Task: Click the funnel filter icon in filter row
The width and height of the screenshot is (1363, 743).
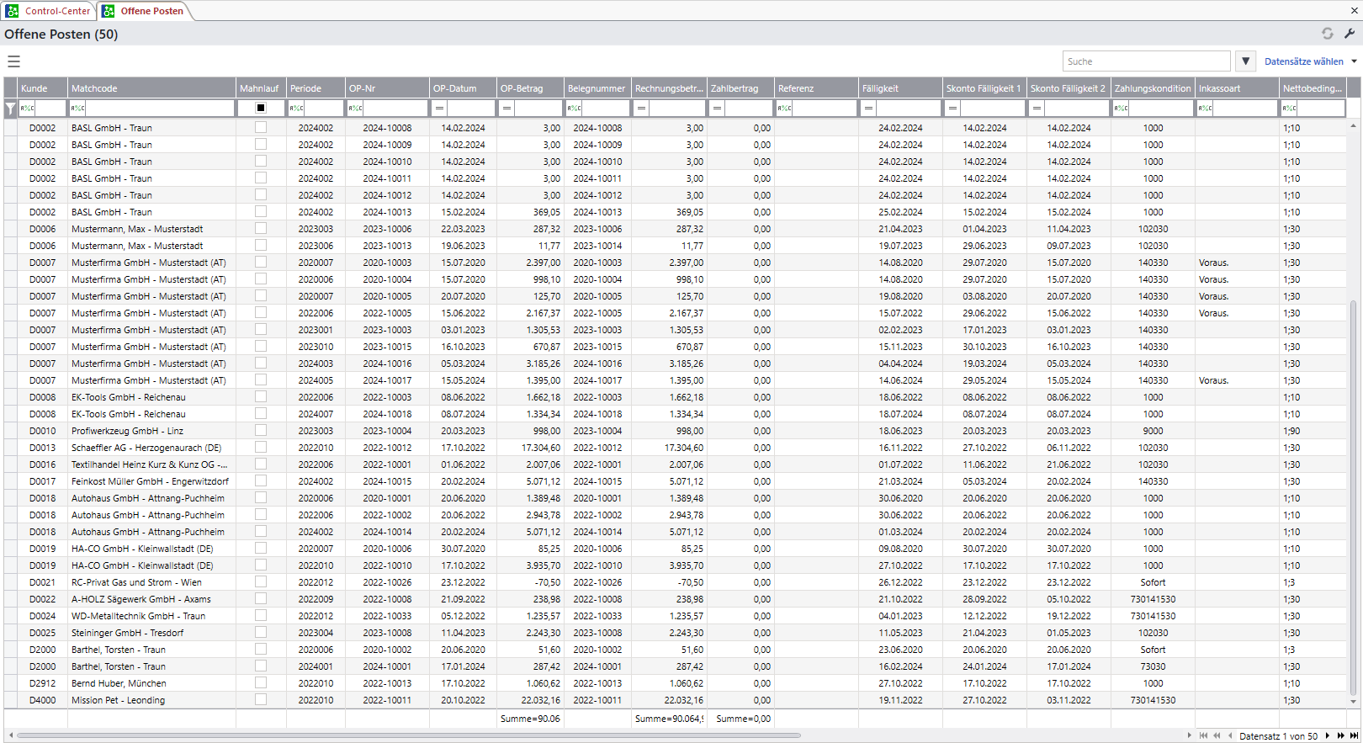Action: [x=10, y=109]
